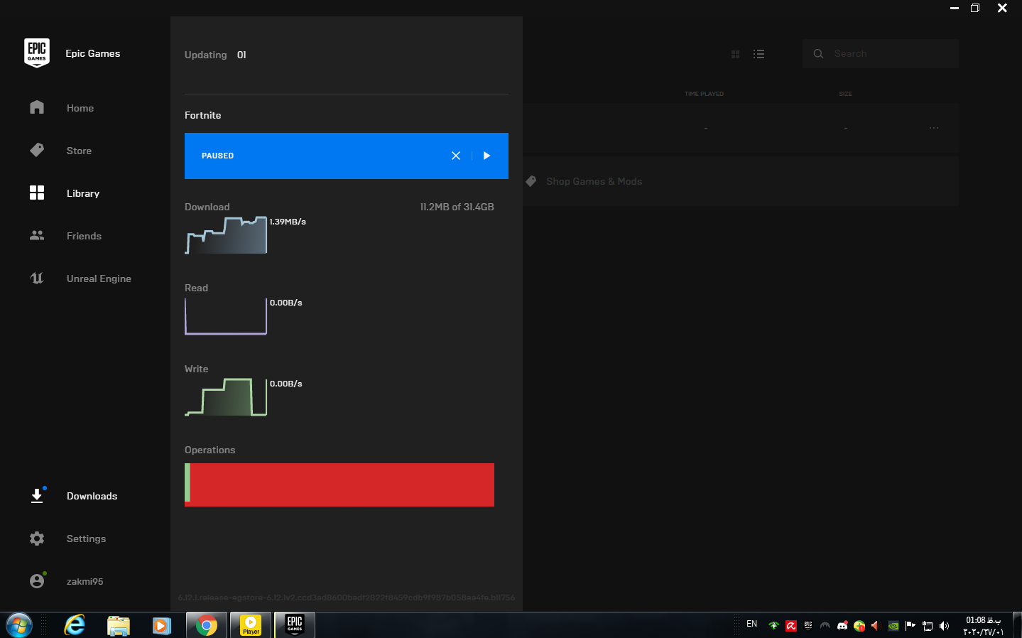The width and height of the screenshot is (1022, 638).
Task: Open Settings gear in sidebar
Action: (37, 539)
